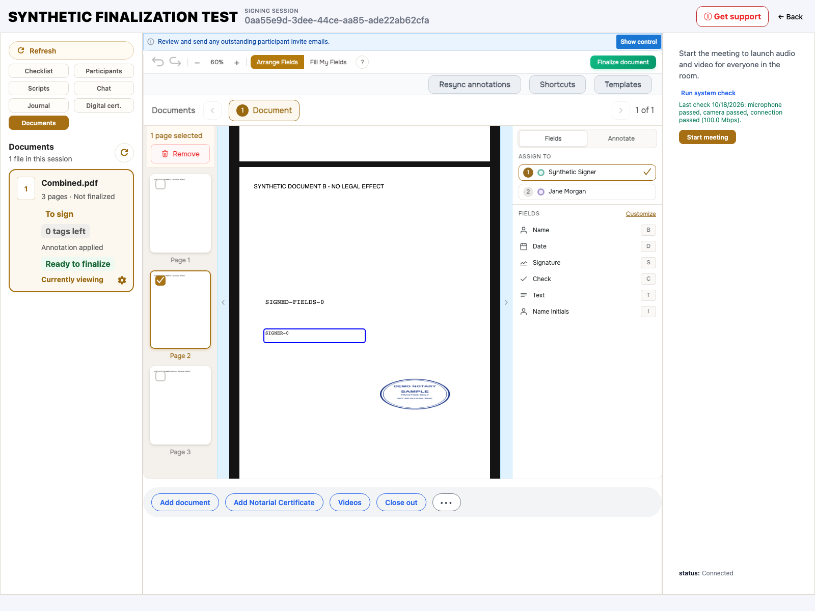Viewport: 815px width, 611px height.
Task: Click the Check field checkmark icon
Action: (524, 279)
